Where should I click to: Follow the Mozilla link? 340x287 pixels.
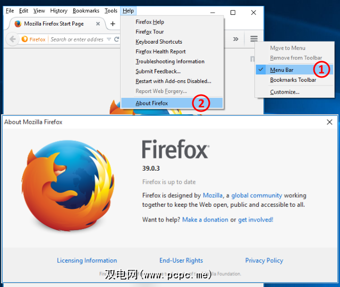[212, 196]
